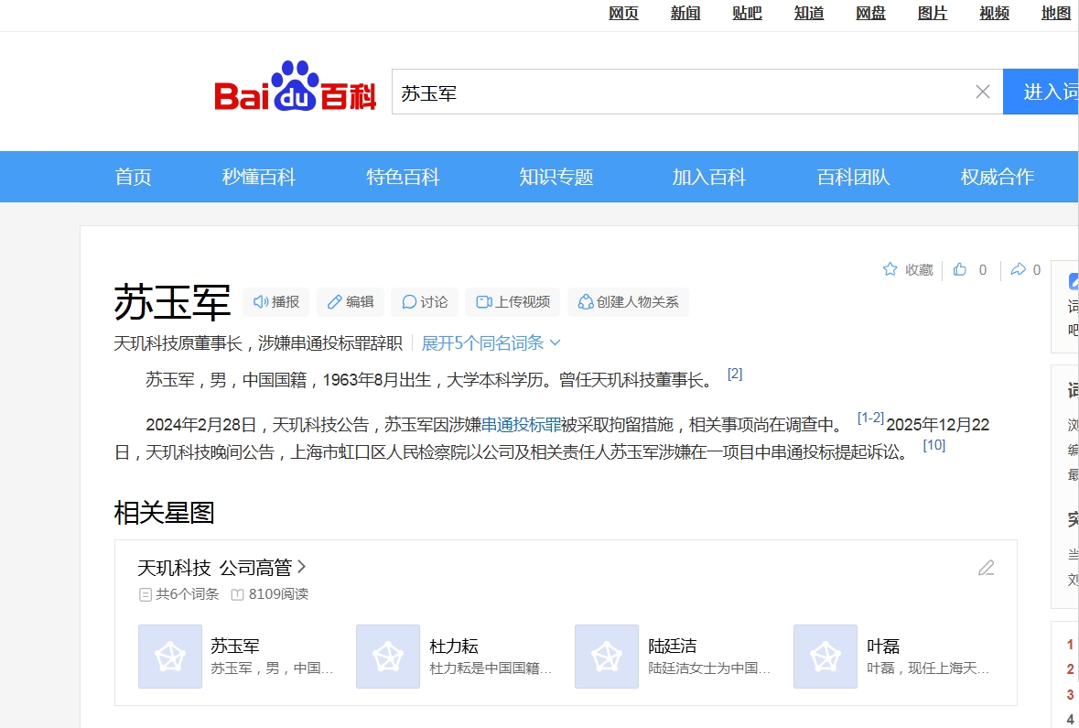Click 上传视频 upload video button
This screenshot has height=728, width=1079.
click(x=513, y=301)
